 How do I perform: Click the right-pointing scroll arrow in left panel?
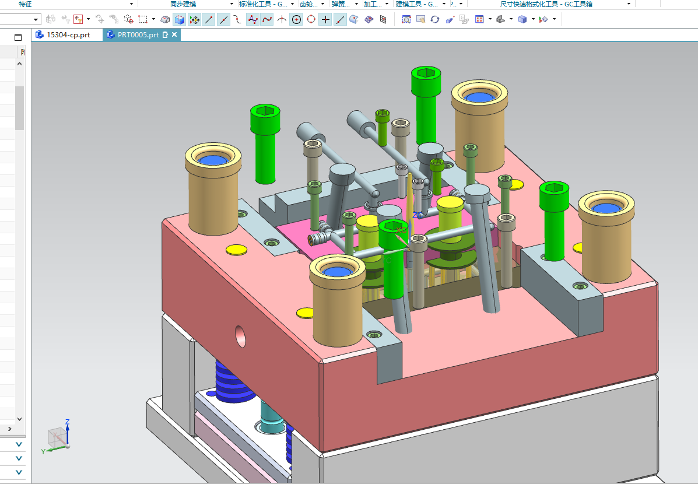(10, 429)
